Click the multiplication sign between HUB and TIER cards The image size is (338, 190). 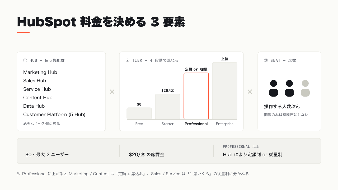point(112,92)
